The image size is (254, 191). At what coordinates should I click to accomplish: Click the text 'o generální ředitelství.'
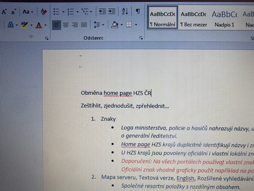pos(149,136)
